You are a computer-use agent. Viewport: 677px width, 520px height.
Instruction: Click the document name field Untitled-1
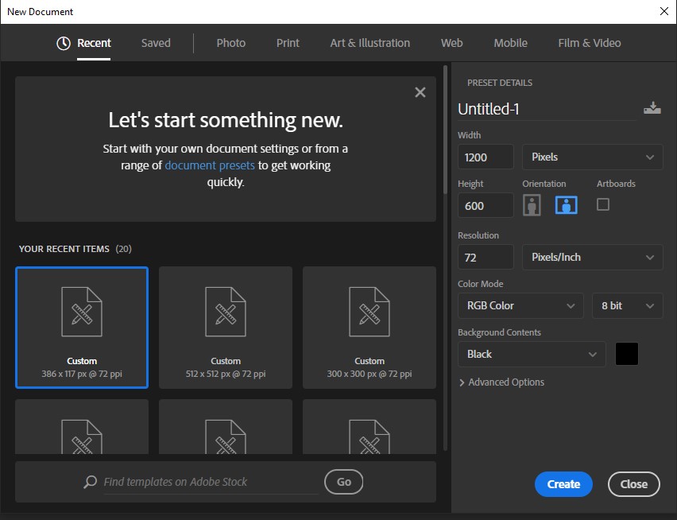[547, 109]
